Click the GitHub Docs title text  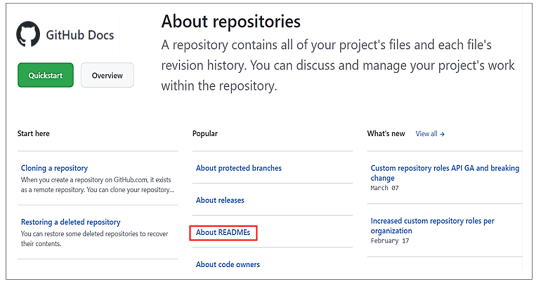(80, 35)
